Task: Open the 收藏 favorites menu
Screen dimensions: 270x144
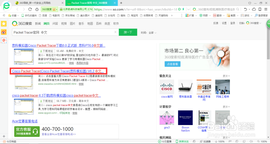Action: (x=13, y=15)
